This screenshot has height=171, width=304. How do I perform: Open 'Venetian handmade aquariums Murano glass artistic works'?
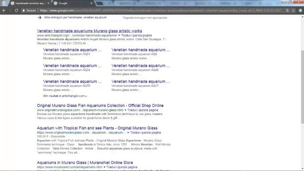coord(89,31)
